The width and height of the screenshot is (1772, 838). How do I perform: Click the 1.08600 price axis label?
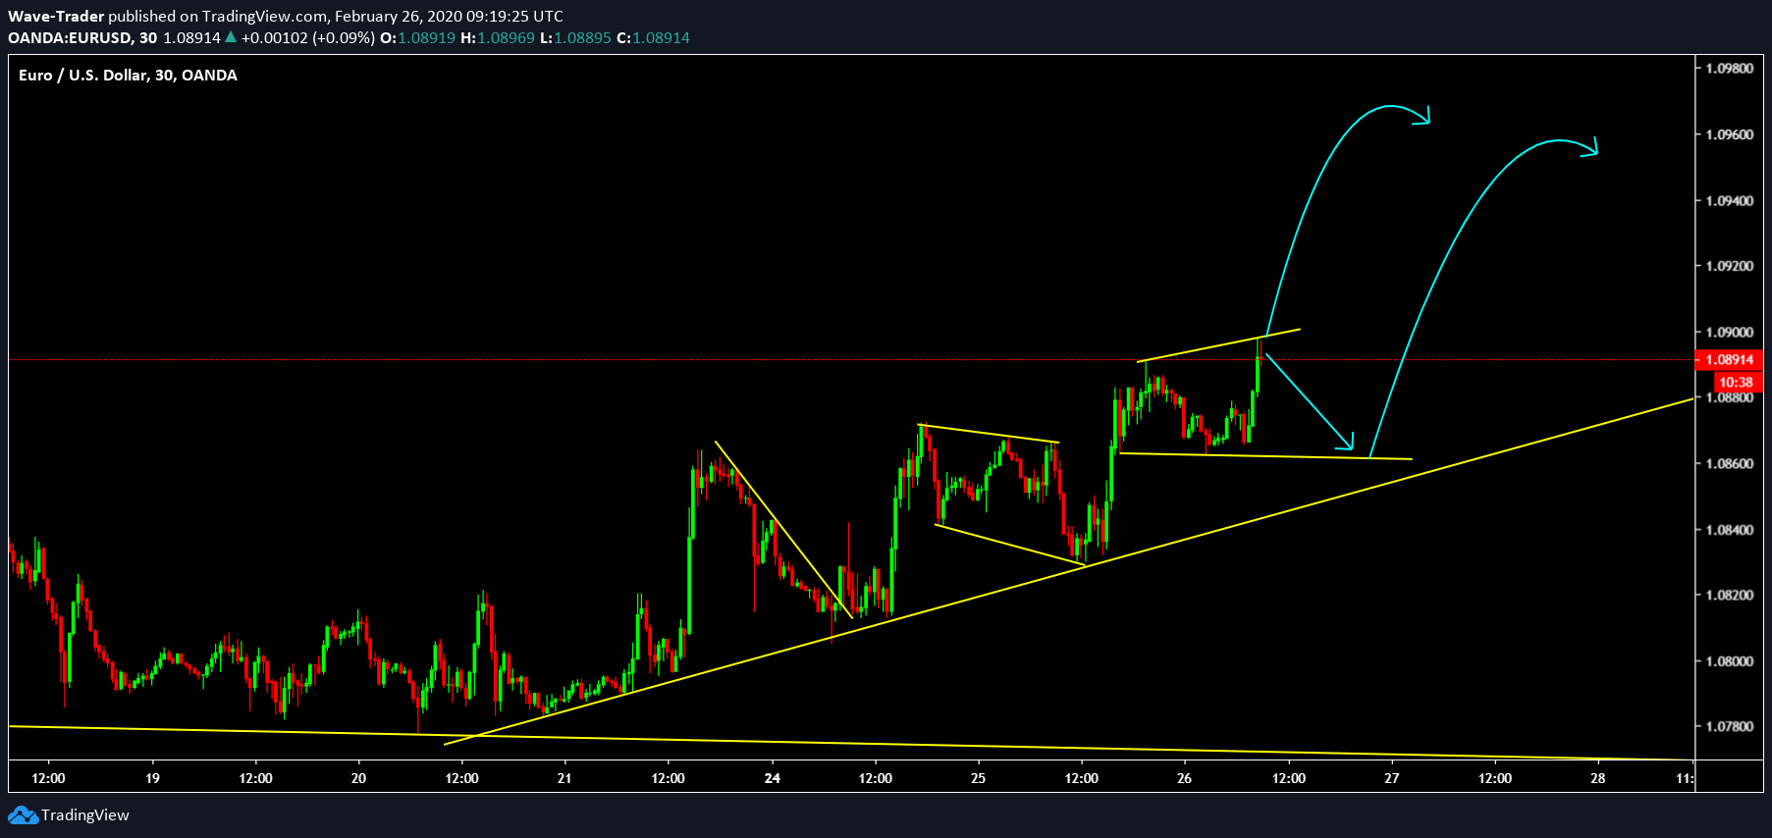tap(1730, 464)
